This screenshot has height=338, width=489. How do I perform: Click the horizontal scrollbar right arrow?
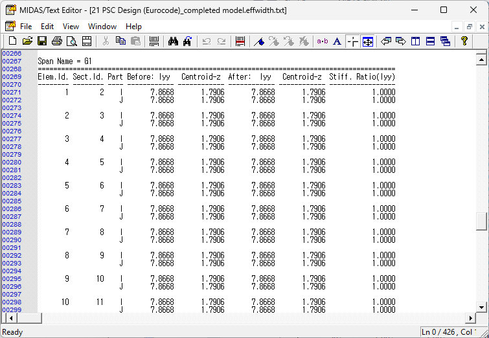(x=471, y=319)
